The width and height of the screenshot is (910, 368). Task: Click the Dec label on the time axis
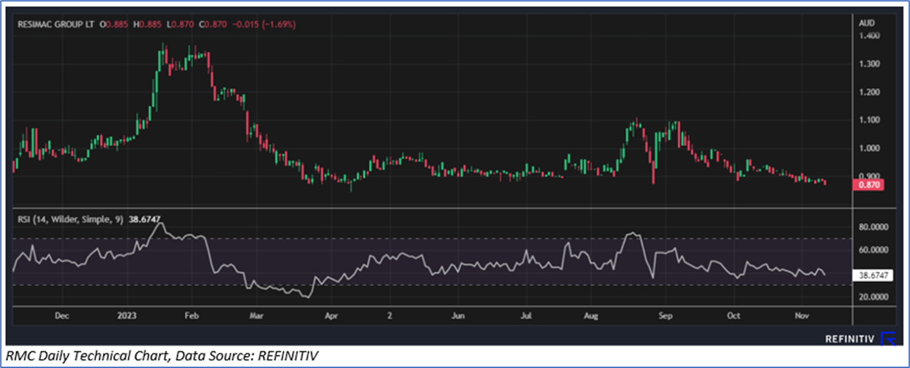click(x=62, y=315)
